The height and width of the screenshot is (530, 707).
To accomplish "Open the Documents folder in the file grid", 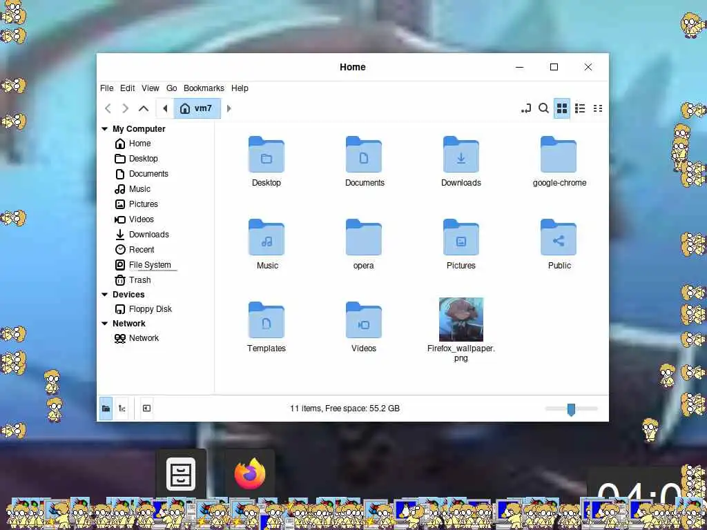I will 363,155.
